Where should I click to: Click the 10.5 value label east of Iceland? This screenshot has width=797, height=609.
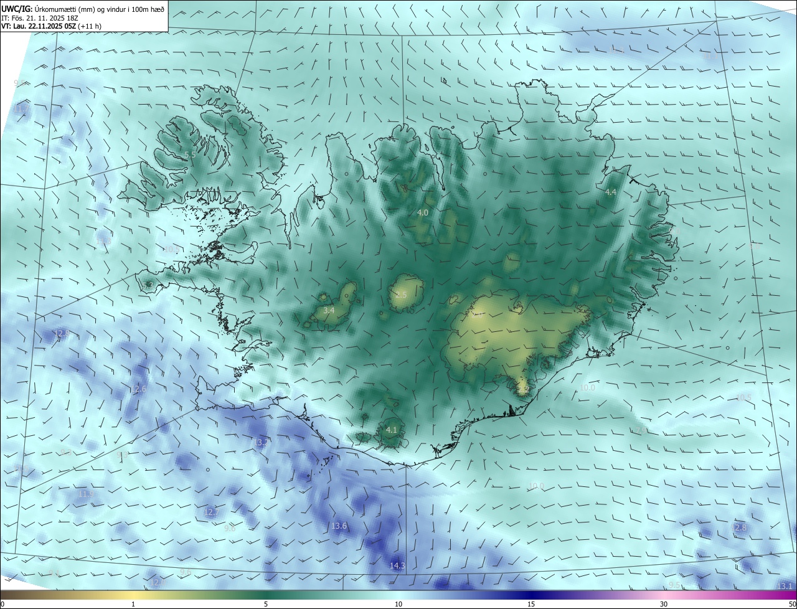pyautogui.click(x=743, y=397)
